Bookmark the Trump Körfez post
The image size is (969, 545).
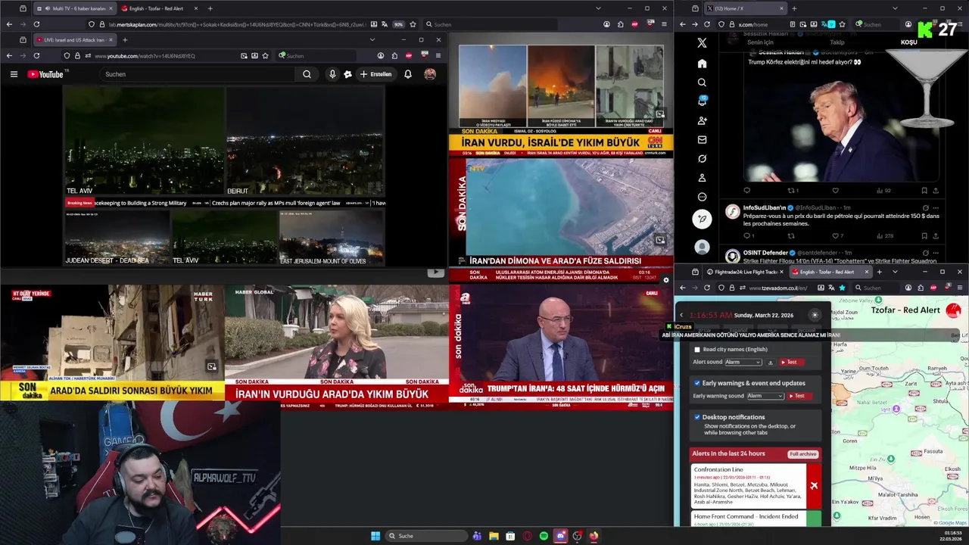[924, 191]
